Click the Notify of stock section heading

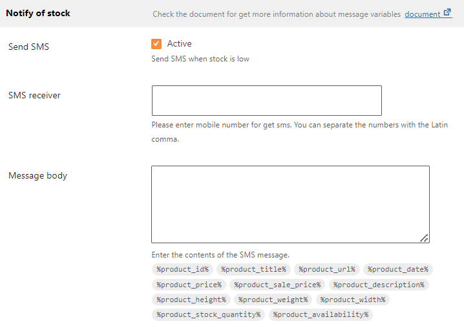point(38,14)
